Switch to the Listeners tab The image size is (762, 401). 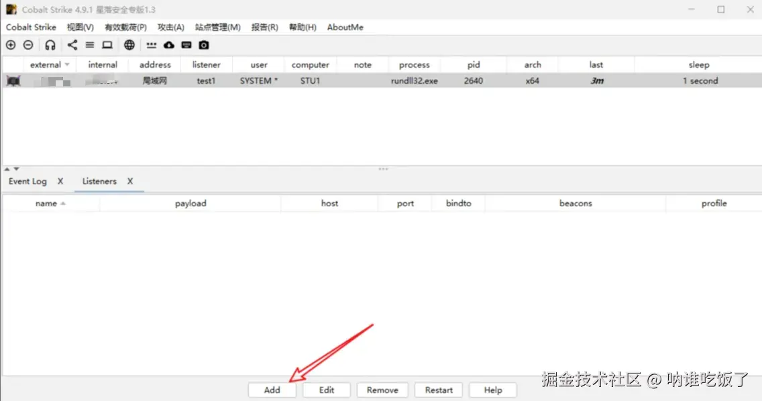[99, 181]
